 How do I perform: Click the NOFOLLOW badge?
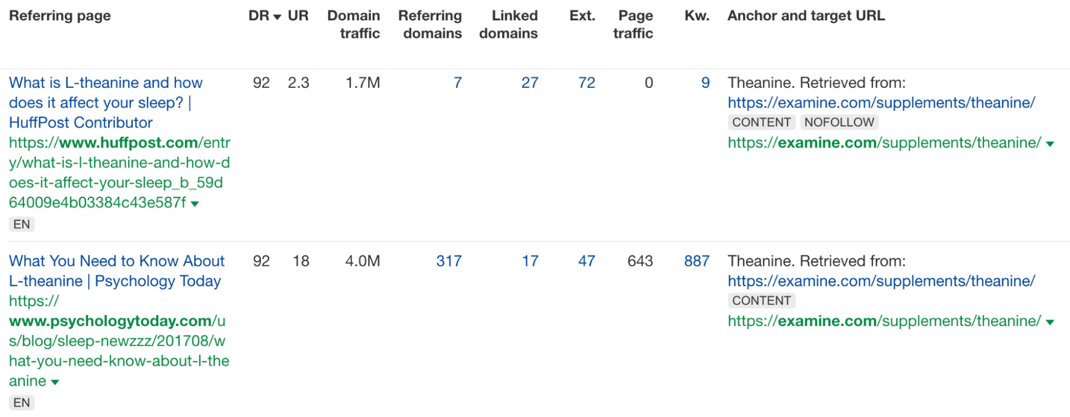tap(839, 122)
